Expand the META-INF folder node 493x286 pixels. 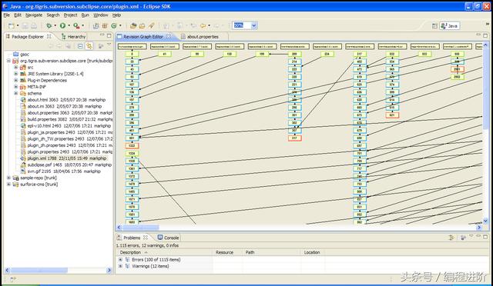15,87
